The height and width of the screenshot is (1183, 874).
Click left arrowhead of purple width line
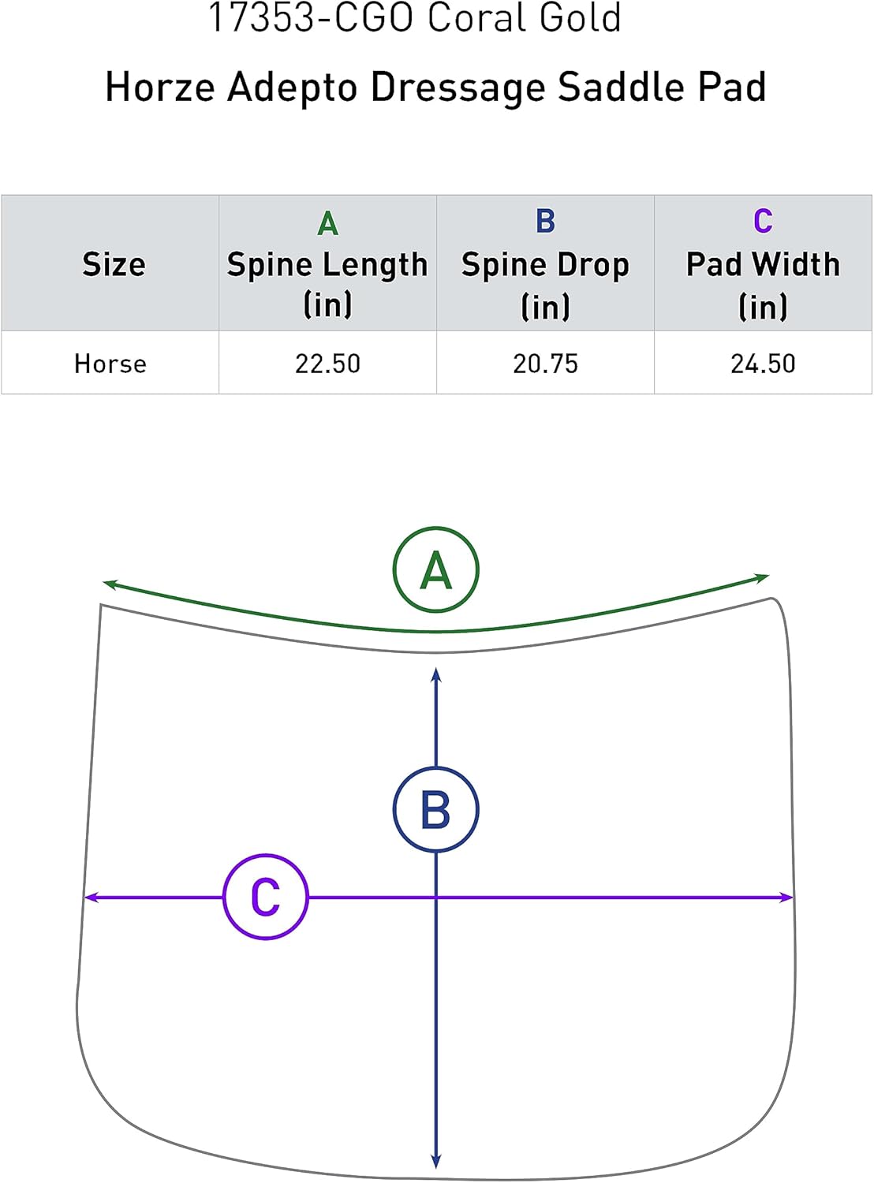90,898
